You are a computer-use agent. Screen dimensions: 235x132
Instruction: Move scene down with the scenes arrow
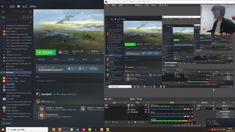pyautogui.click(x=116, y=122)
